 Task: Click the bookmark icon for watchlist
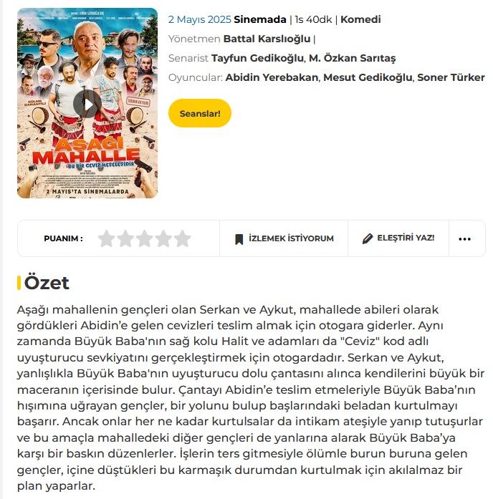coord(239,239)
